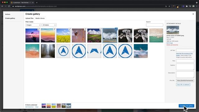Select the teal wave on orange sand thumbnail
Screen dimensions: 199x112
click(32, 51)
